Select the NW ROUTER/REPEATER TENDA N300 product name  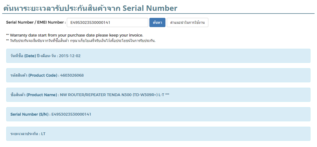(115, 95)
